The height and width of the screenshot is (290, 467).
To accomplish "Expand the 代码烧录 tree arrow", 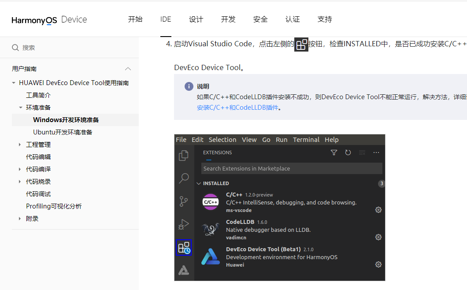I will (20, 182).
